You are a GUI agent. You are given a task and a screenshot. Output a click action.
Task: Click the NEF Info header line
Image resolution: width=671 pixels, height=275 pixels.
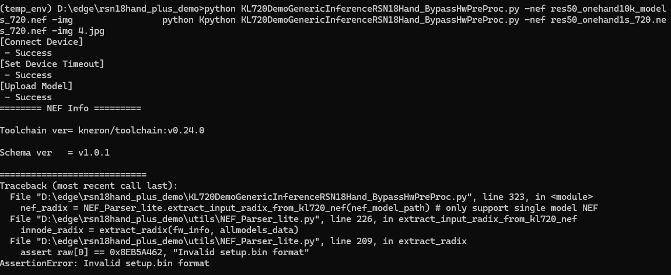(x=71, y=108)
